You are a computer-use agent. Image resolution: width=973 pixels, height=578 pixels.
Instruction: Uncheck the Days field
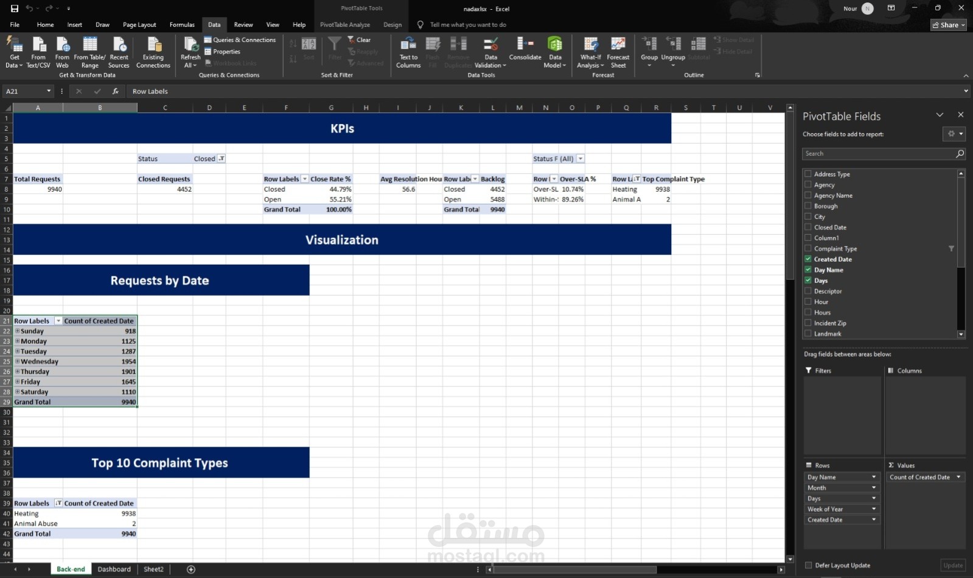(x=808, y=280)
